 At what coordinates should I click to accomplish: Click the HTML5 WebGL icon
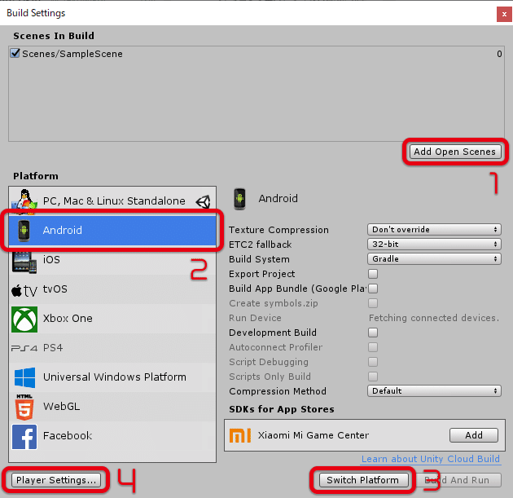tap(24, 407)
